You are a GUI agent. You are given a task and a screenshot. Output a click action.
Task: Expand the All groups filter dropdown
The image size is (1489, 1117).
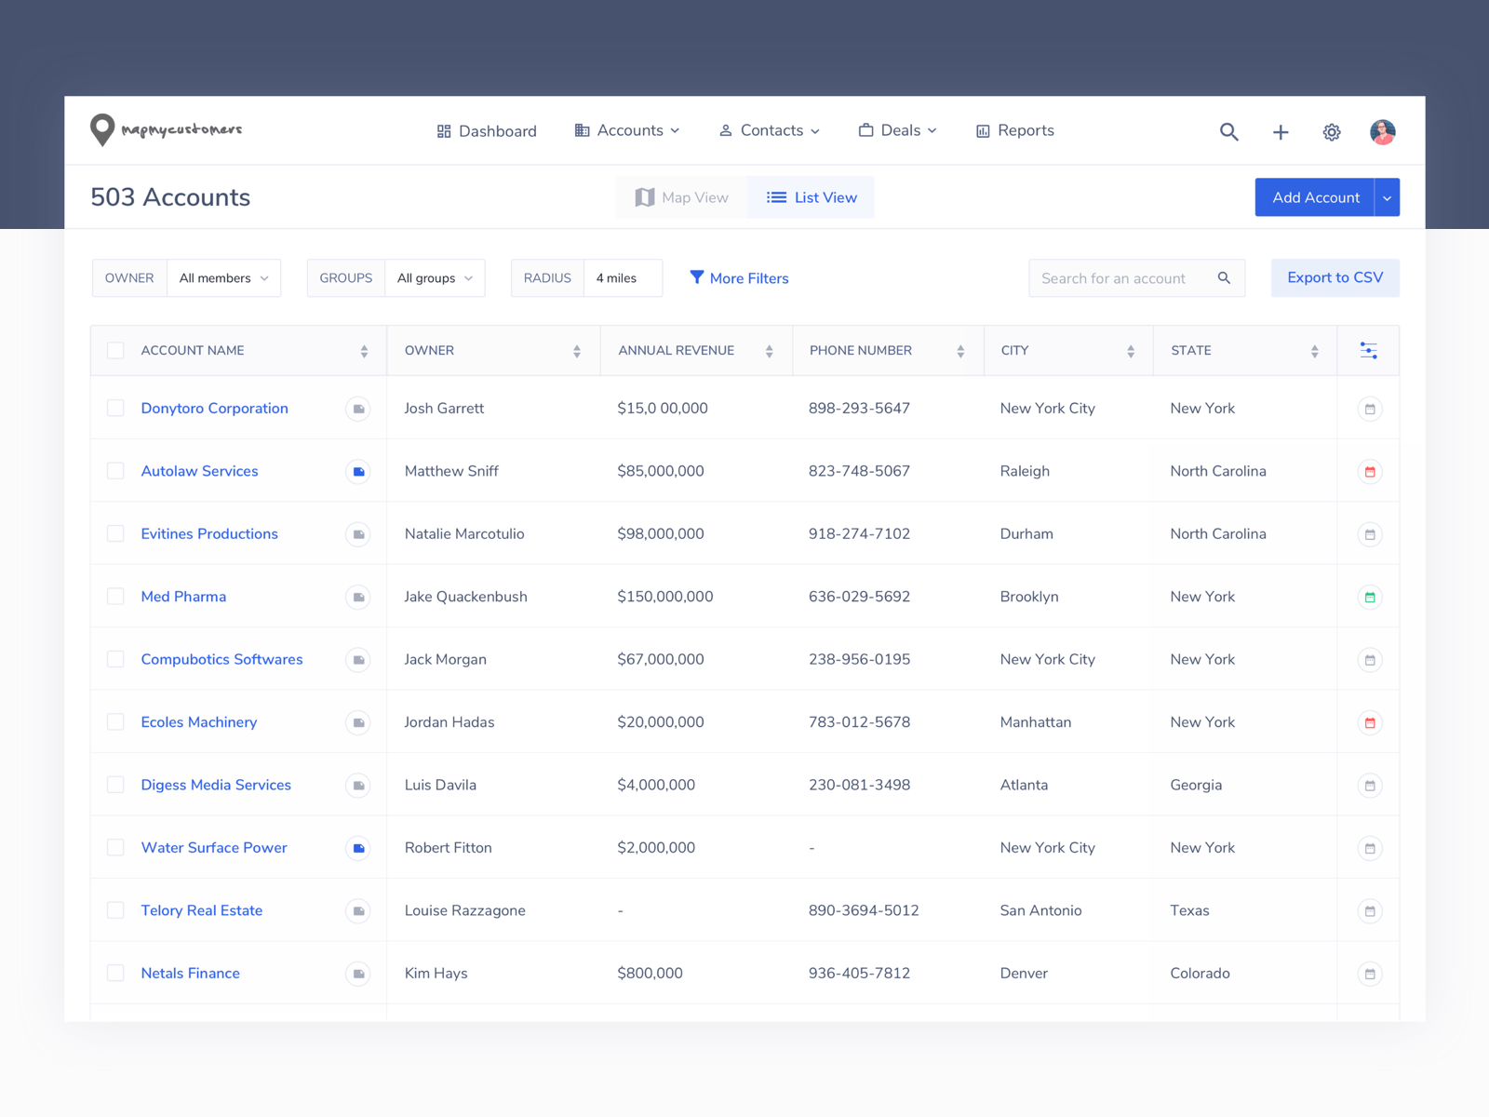tap(434, 277)
